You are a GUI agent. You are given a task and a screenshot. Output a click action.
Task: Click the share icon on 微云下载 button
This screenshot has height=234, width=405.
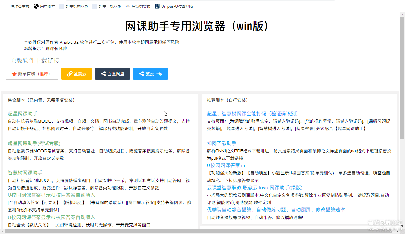pyautogui.click(x=142, y=74)
